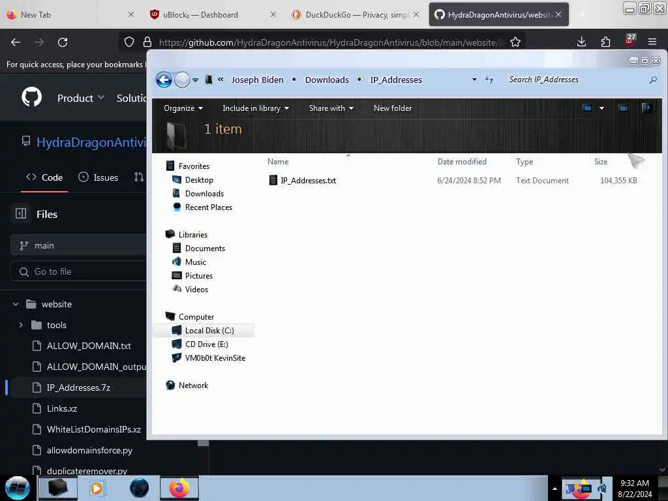Open the Firefox Downloads panel

pyautogui.click(x=581, y=42)
